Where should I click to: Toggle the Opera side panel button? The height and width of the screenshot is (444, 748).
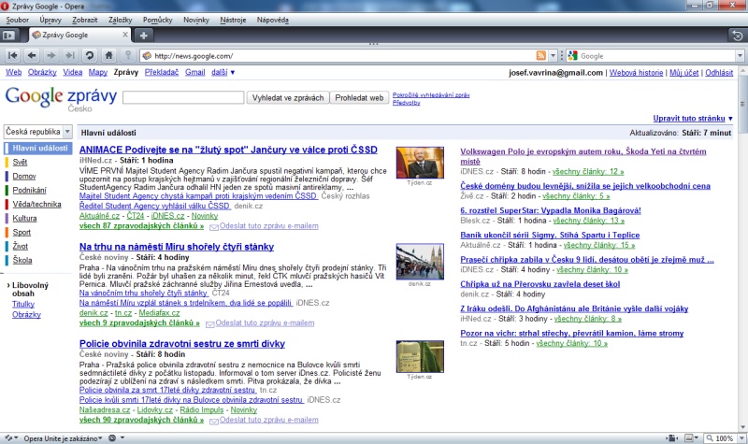(8, 36)
